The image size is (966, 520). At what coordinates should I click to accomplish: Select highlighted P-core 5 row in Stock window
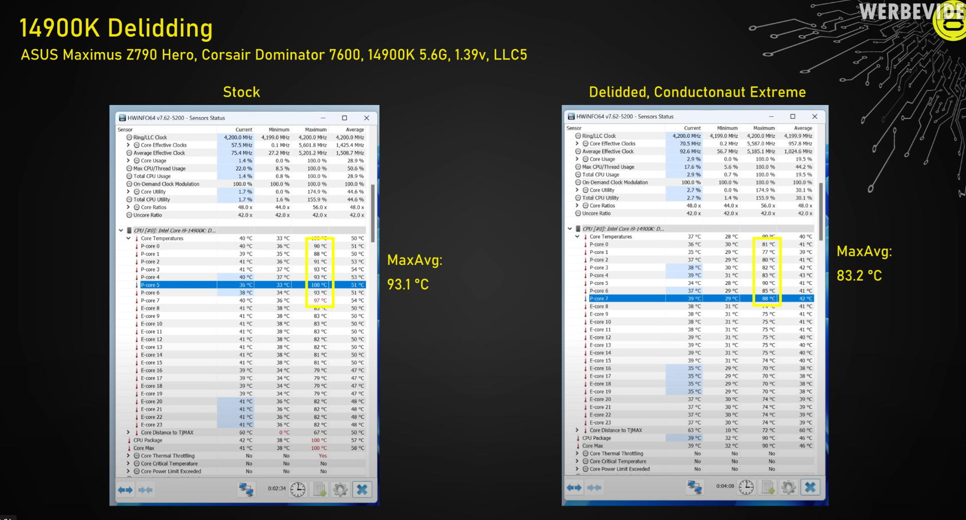click(x=241, y=285)
